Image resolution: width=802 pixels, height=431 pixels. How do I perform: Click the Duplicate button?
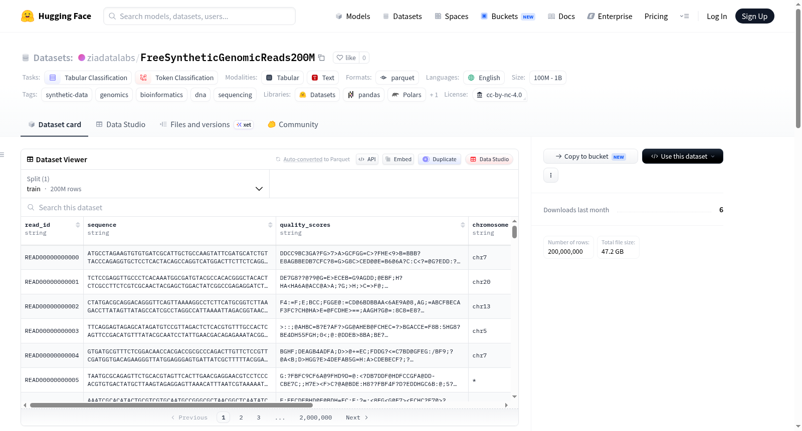pyautogui.click(x=440, y=159)
